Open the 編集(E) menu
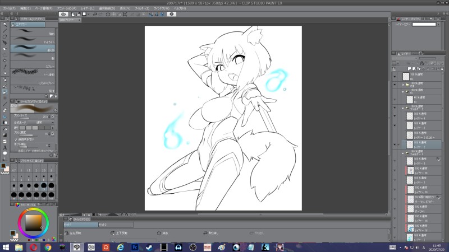 [x=25, y=8]
